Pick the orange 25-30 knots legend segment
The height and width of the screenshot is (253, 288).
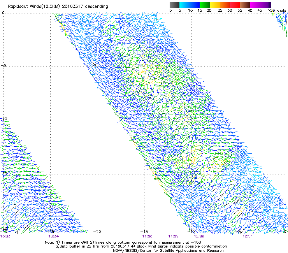225,5
